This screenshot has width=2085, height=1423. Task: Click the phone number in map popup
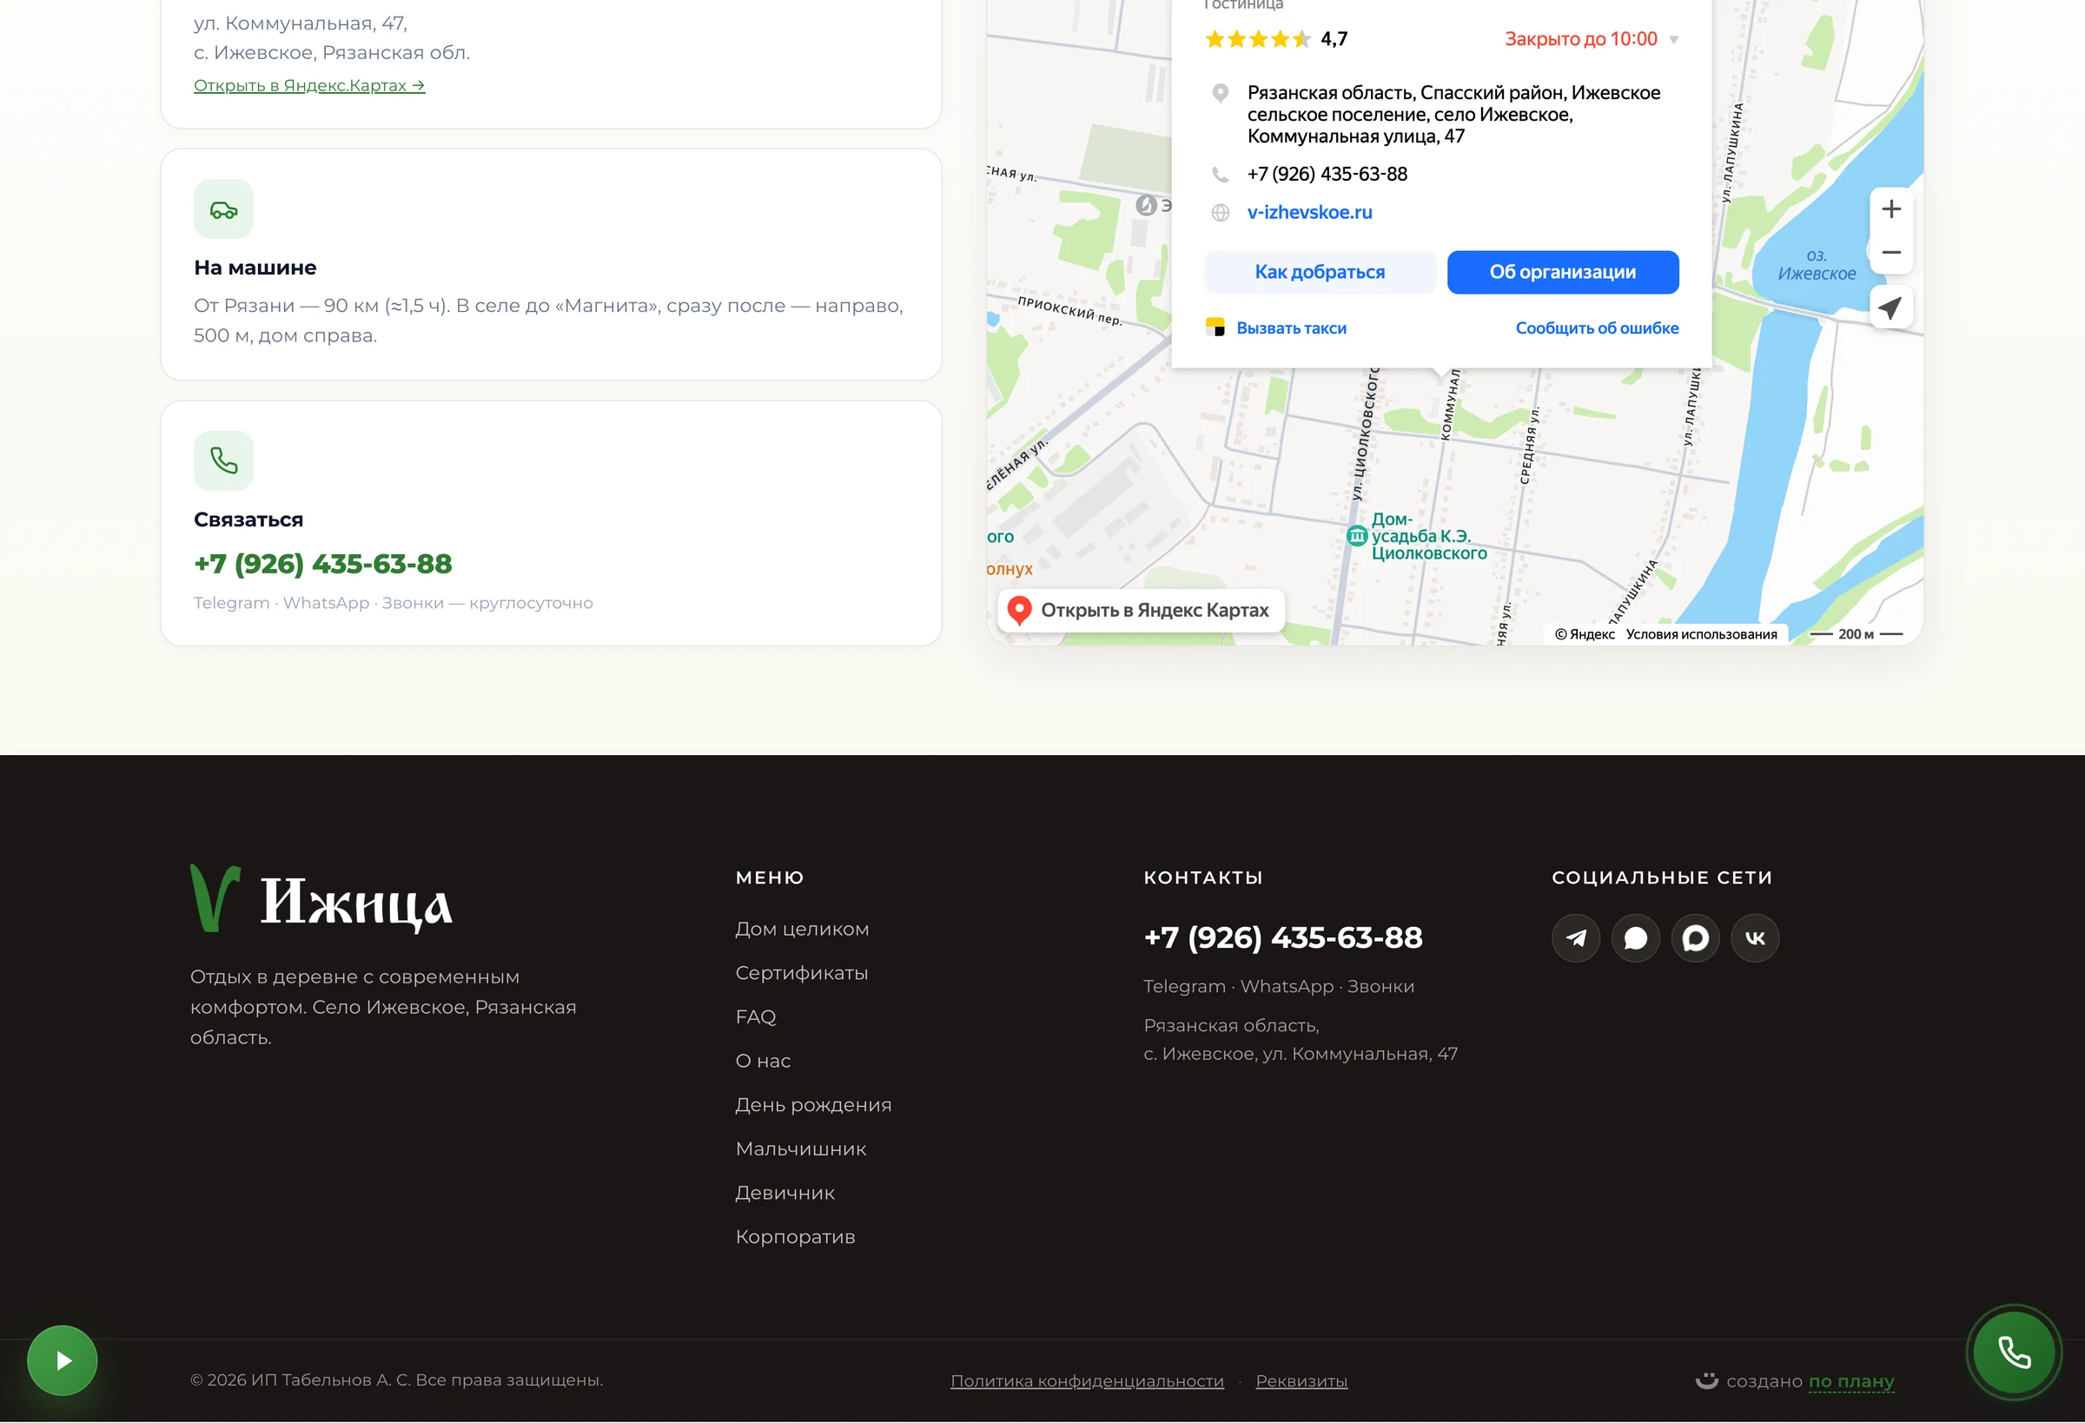pos(1327,174)
